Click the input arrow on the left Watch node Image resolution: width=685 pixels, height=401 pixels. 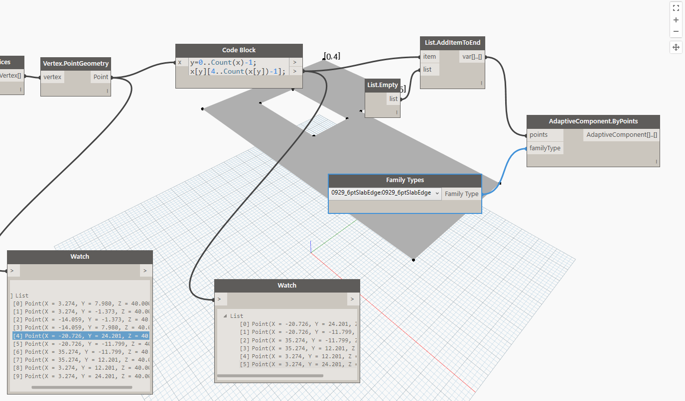12,270
